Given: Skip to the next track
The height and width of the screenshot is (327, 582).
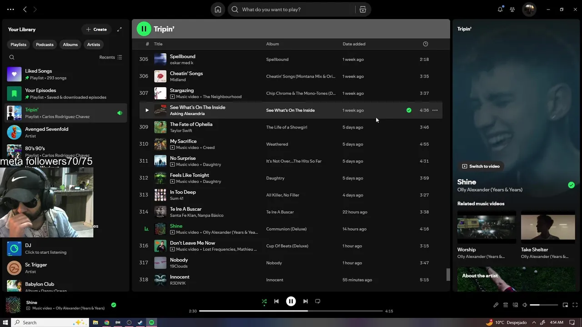Looking at the screenshot, I should (x=306, y=301).
